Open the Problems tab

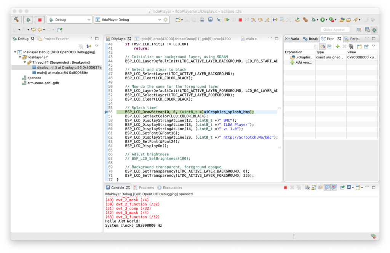[146, 187]
